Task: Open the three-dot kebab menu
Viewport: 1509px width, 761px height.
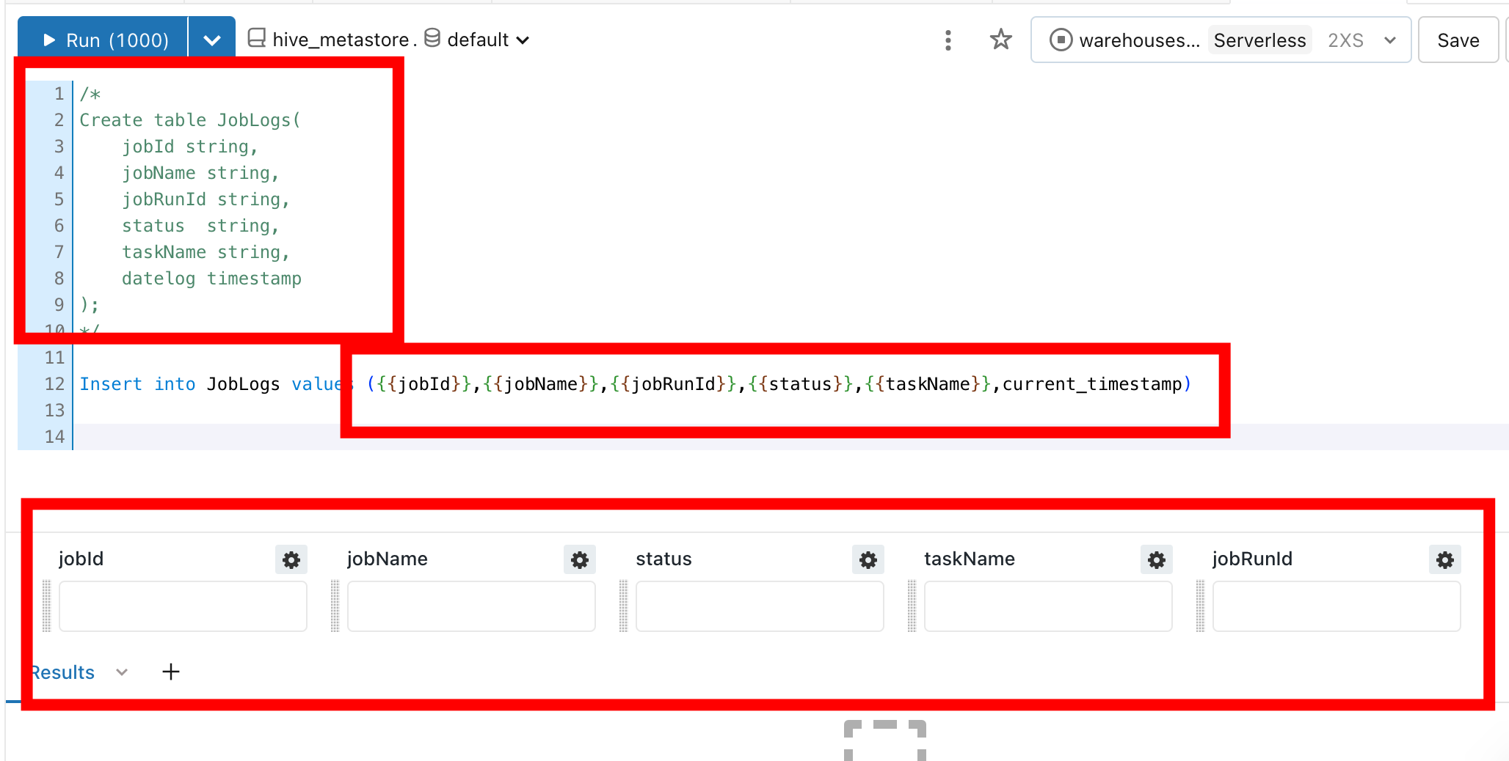Action: pos(948,40)
